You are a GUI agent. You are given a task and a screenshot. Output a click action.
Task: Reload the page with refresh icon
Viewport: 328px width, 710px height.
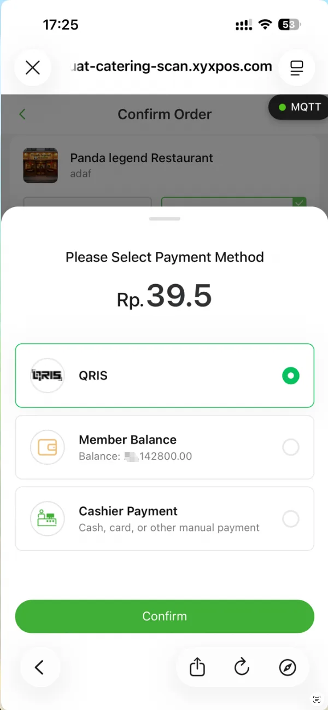coord(242,667)
